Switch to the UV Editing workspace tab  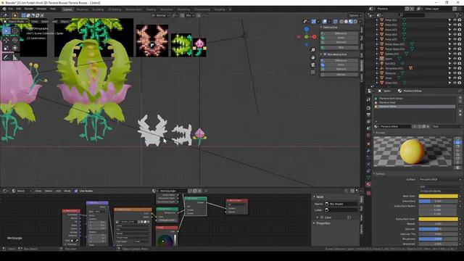[115, 9]
